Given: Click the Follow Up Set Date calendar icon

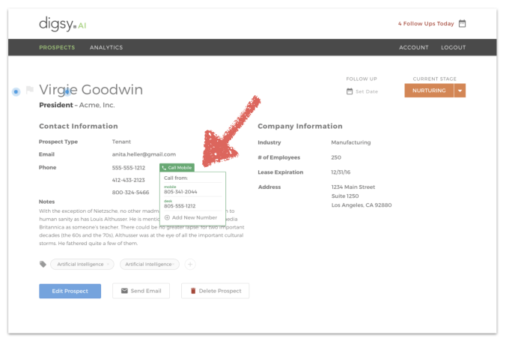Looking at the screenshot, I should coord(350,91).
